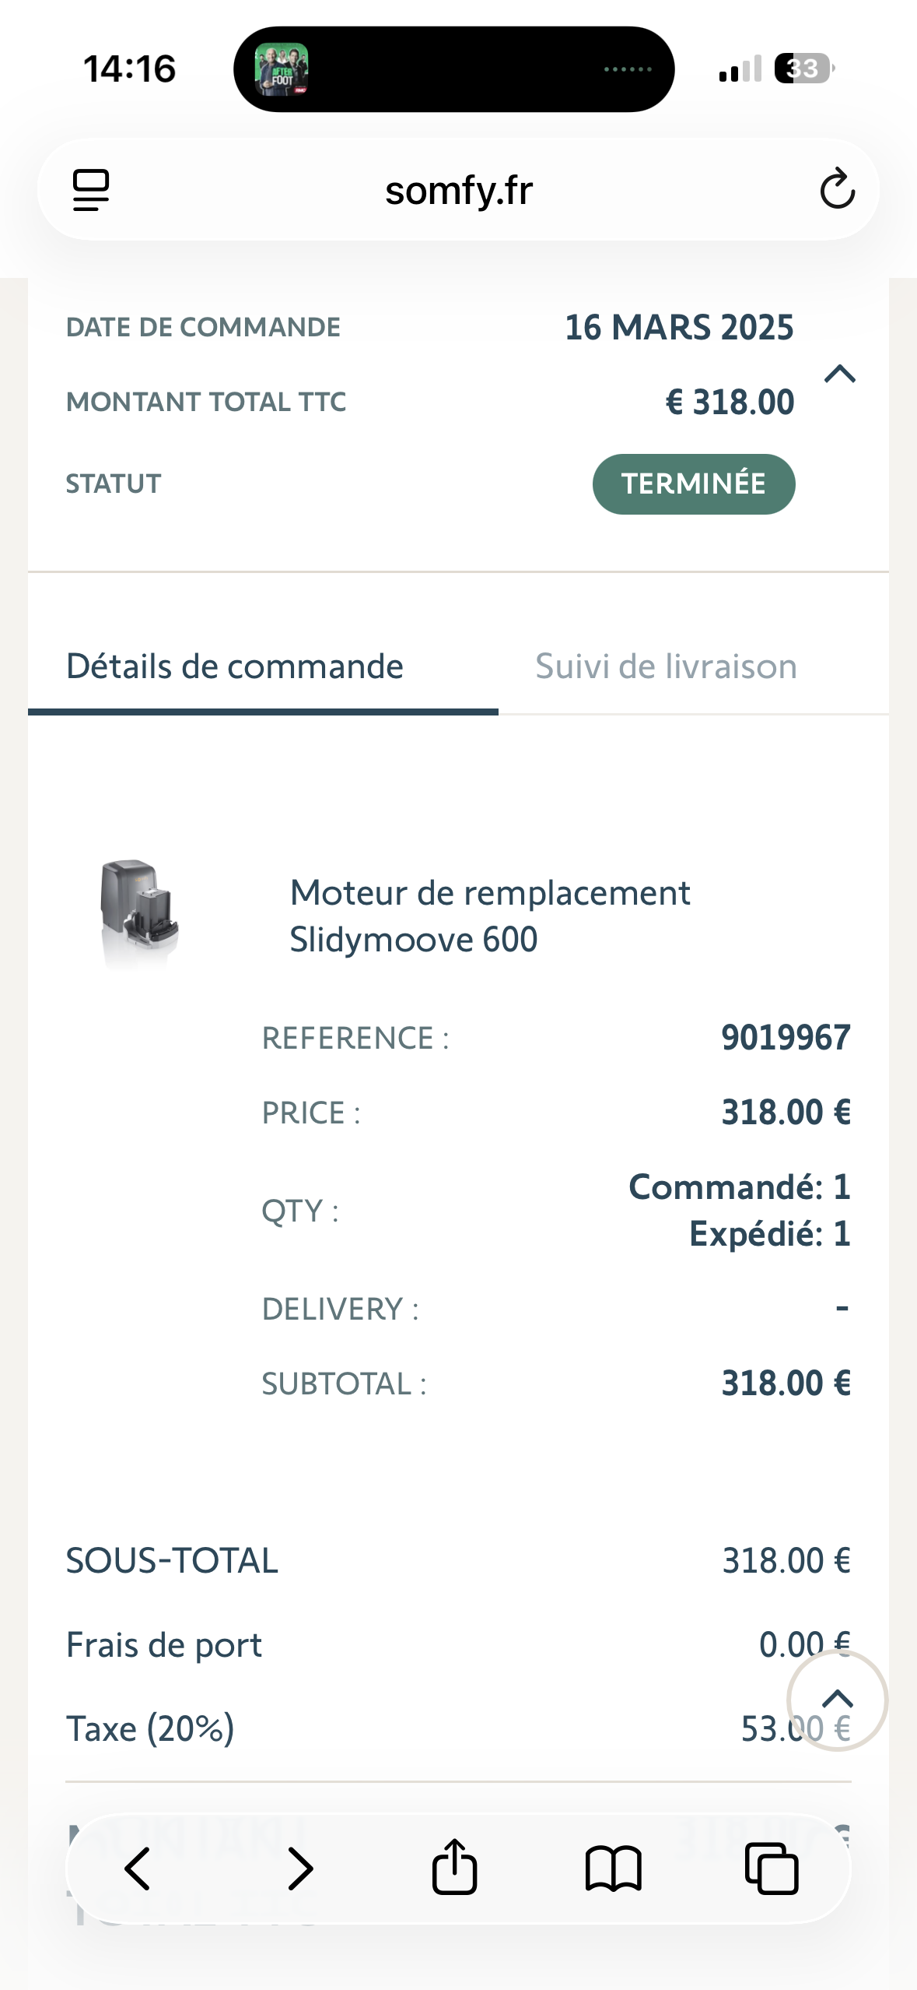Select the Détails de commande tab
The image size is (917, 1990).
pos(235,666)
